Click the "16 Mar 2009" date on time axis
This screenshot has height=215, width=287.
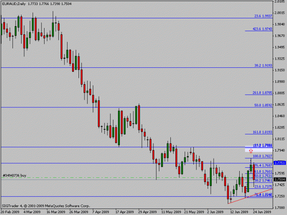pos(56,212)
